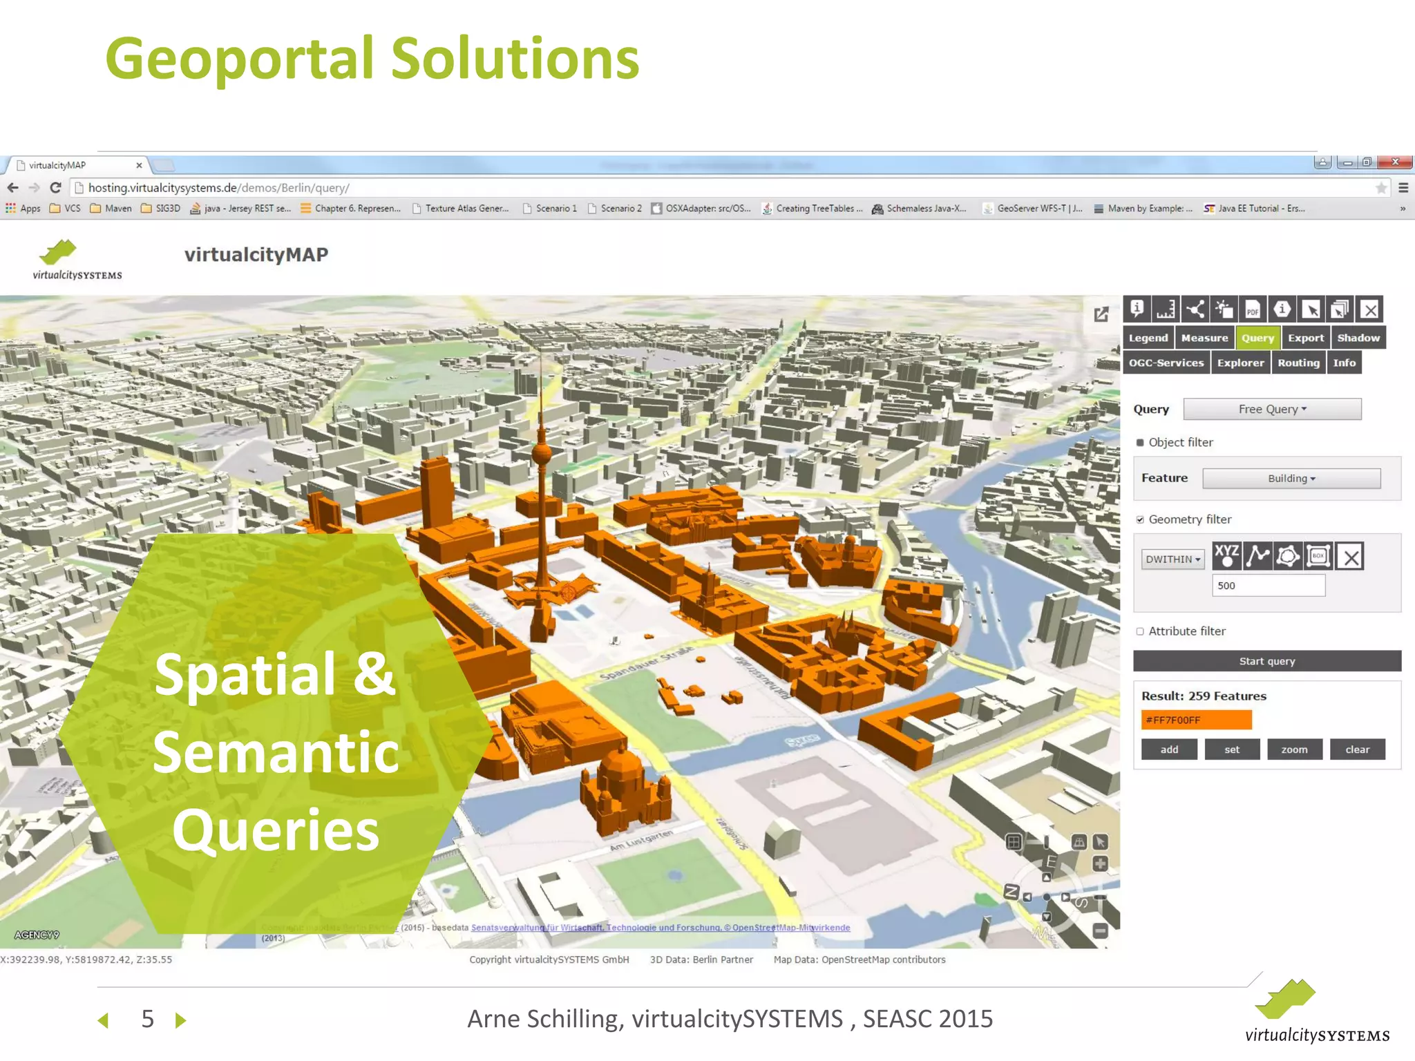Toggle the Object filter checkbox

(1140, 443)
